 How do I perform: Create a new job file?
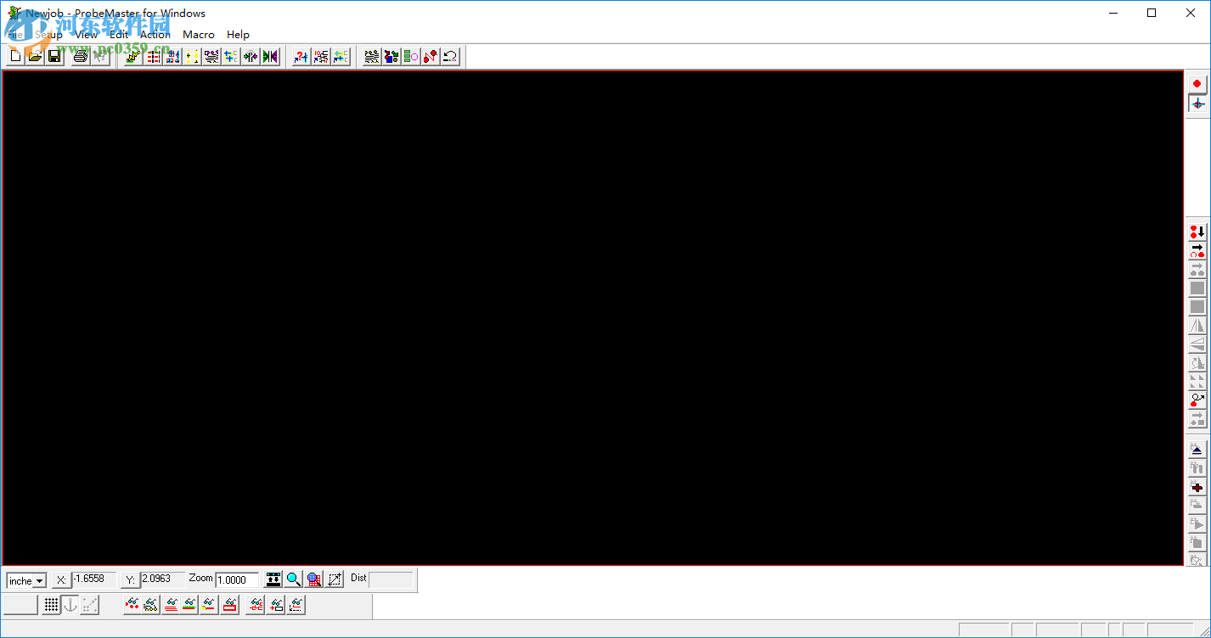click(x=14, y=56)
